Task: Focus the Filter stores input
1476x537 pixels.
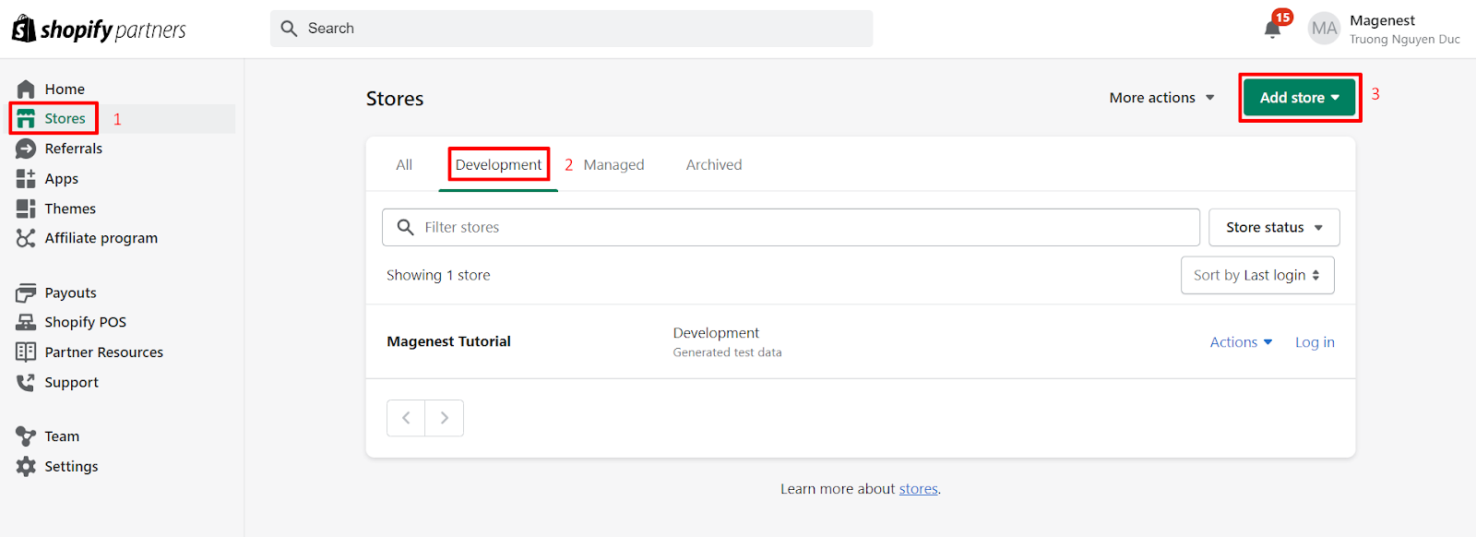Action: click(x=791, y=227)
